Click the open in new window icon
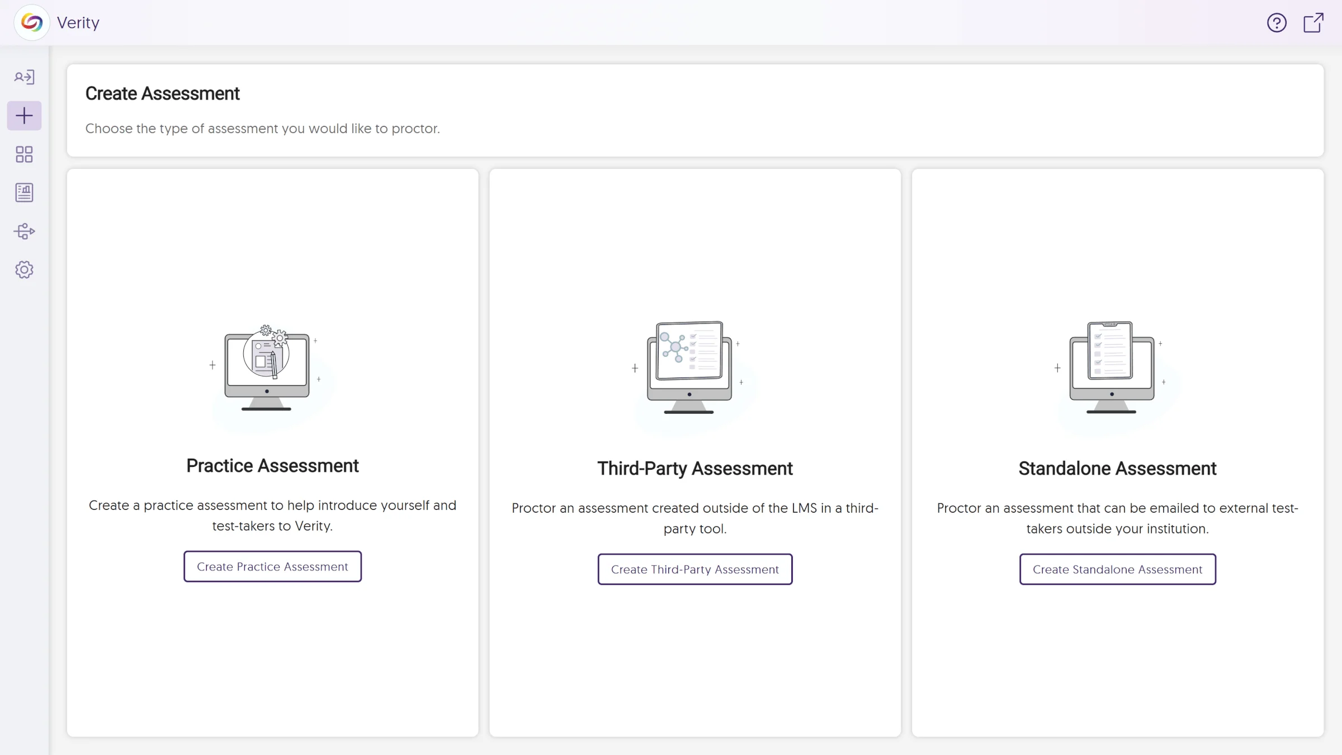 pyautogui.click(x=1313, y=23)
